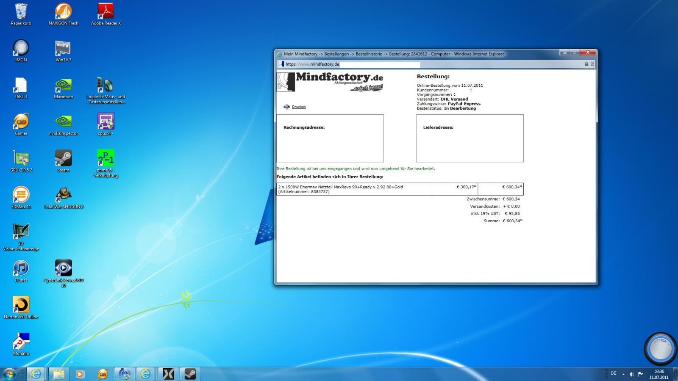Select the GPU-Z.0.5.2 desktop icon
Screen dimensions: 678x381
[x=21, y=161]
